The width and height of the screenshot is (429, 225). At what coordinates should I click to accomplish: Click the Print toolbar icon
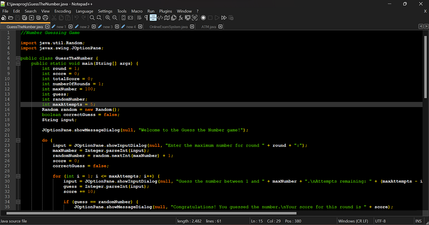(45, 17)
